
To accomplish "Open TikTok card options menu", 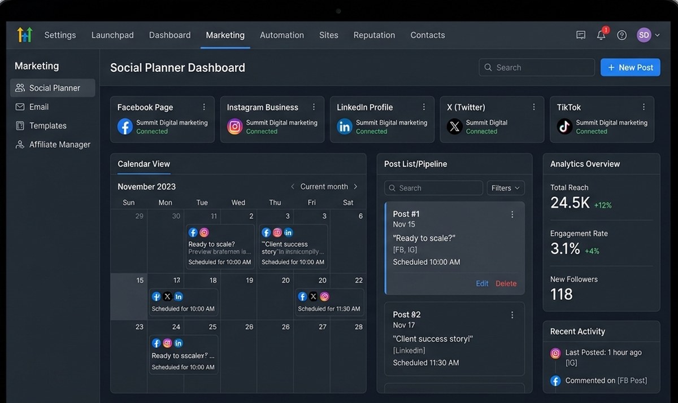I will coord(644,107).
